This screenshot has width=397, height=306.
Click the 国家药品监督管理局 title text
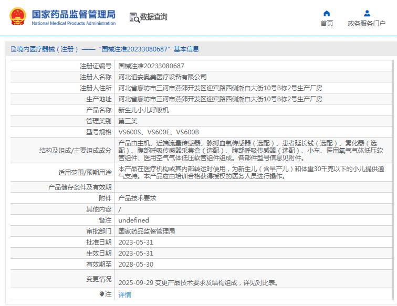point(74,14)
